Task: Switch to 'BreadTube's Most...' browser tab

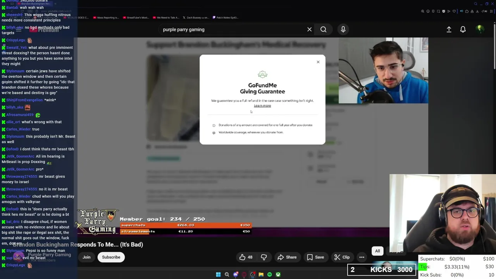Action: tap(135, 17)
